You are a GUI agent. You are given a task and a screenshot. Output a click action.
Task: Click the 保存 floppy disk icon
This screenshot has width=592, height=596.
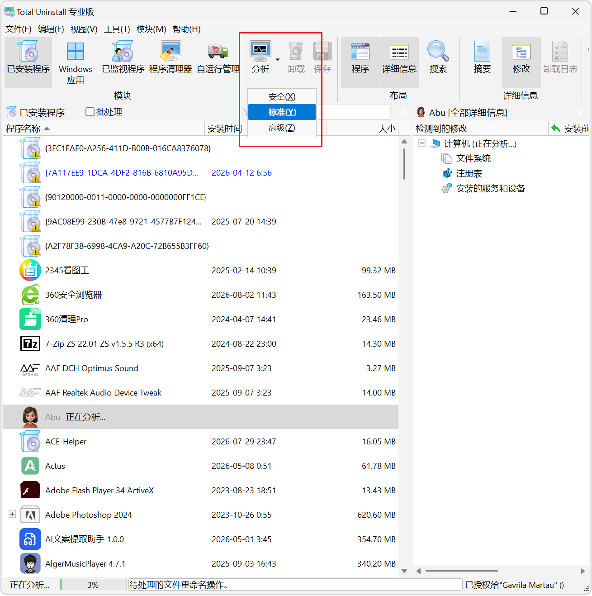coord(322,51)
